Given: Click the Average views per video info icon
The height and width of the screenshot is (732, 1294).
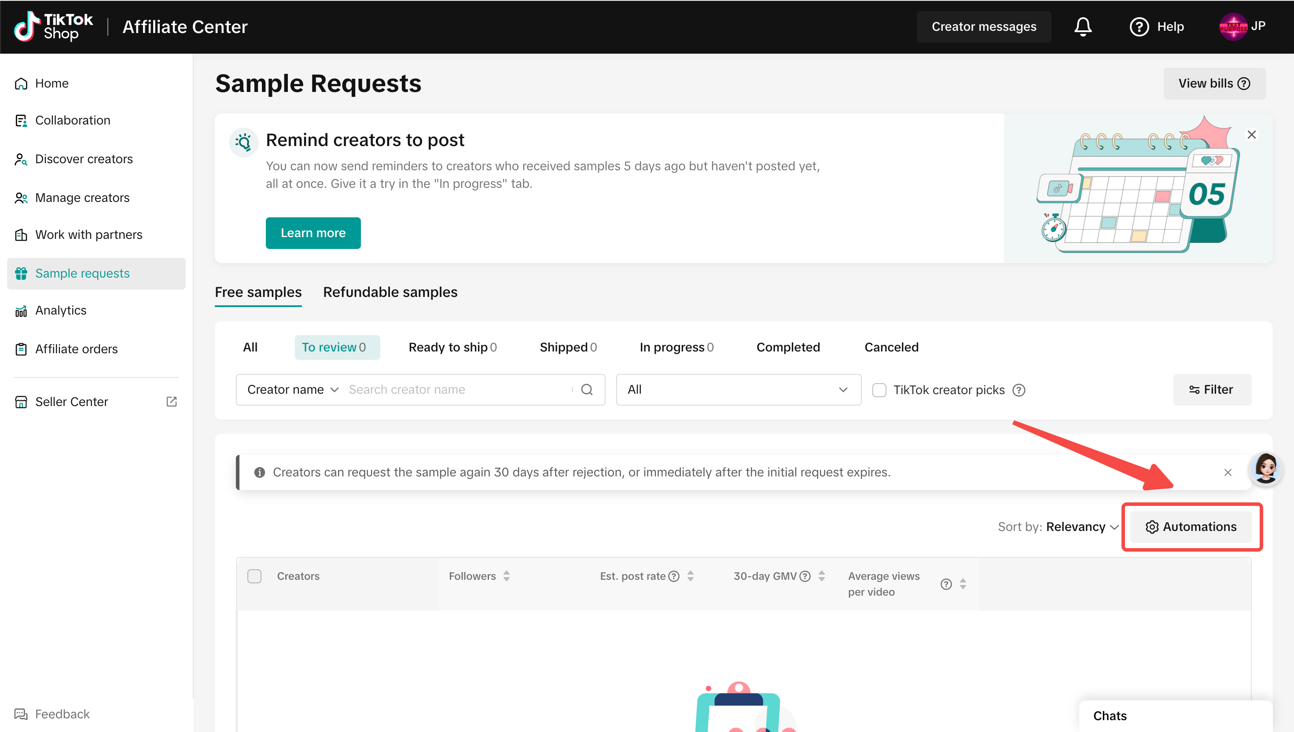Looking at the screenshot, I should (946, 584).
